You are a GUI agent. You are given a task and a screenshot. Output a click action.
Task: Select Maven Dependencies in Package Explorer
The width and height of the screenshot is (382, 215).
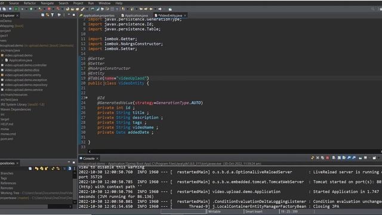[16, 109]
